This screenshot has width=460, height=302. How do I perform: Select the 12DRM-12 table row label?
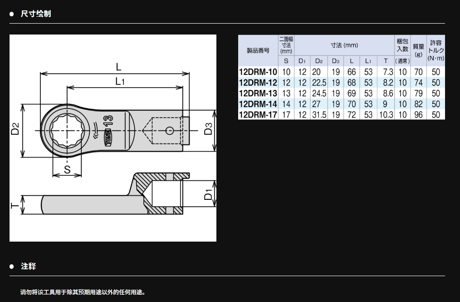point(258,83)
